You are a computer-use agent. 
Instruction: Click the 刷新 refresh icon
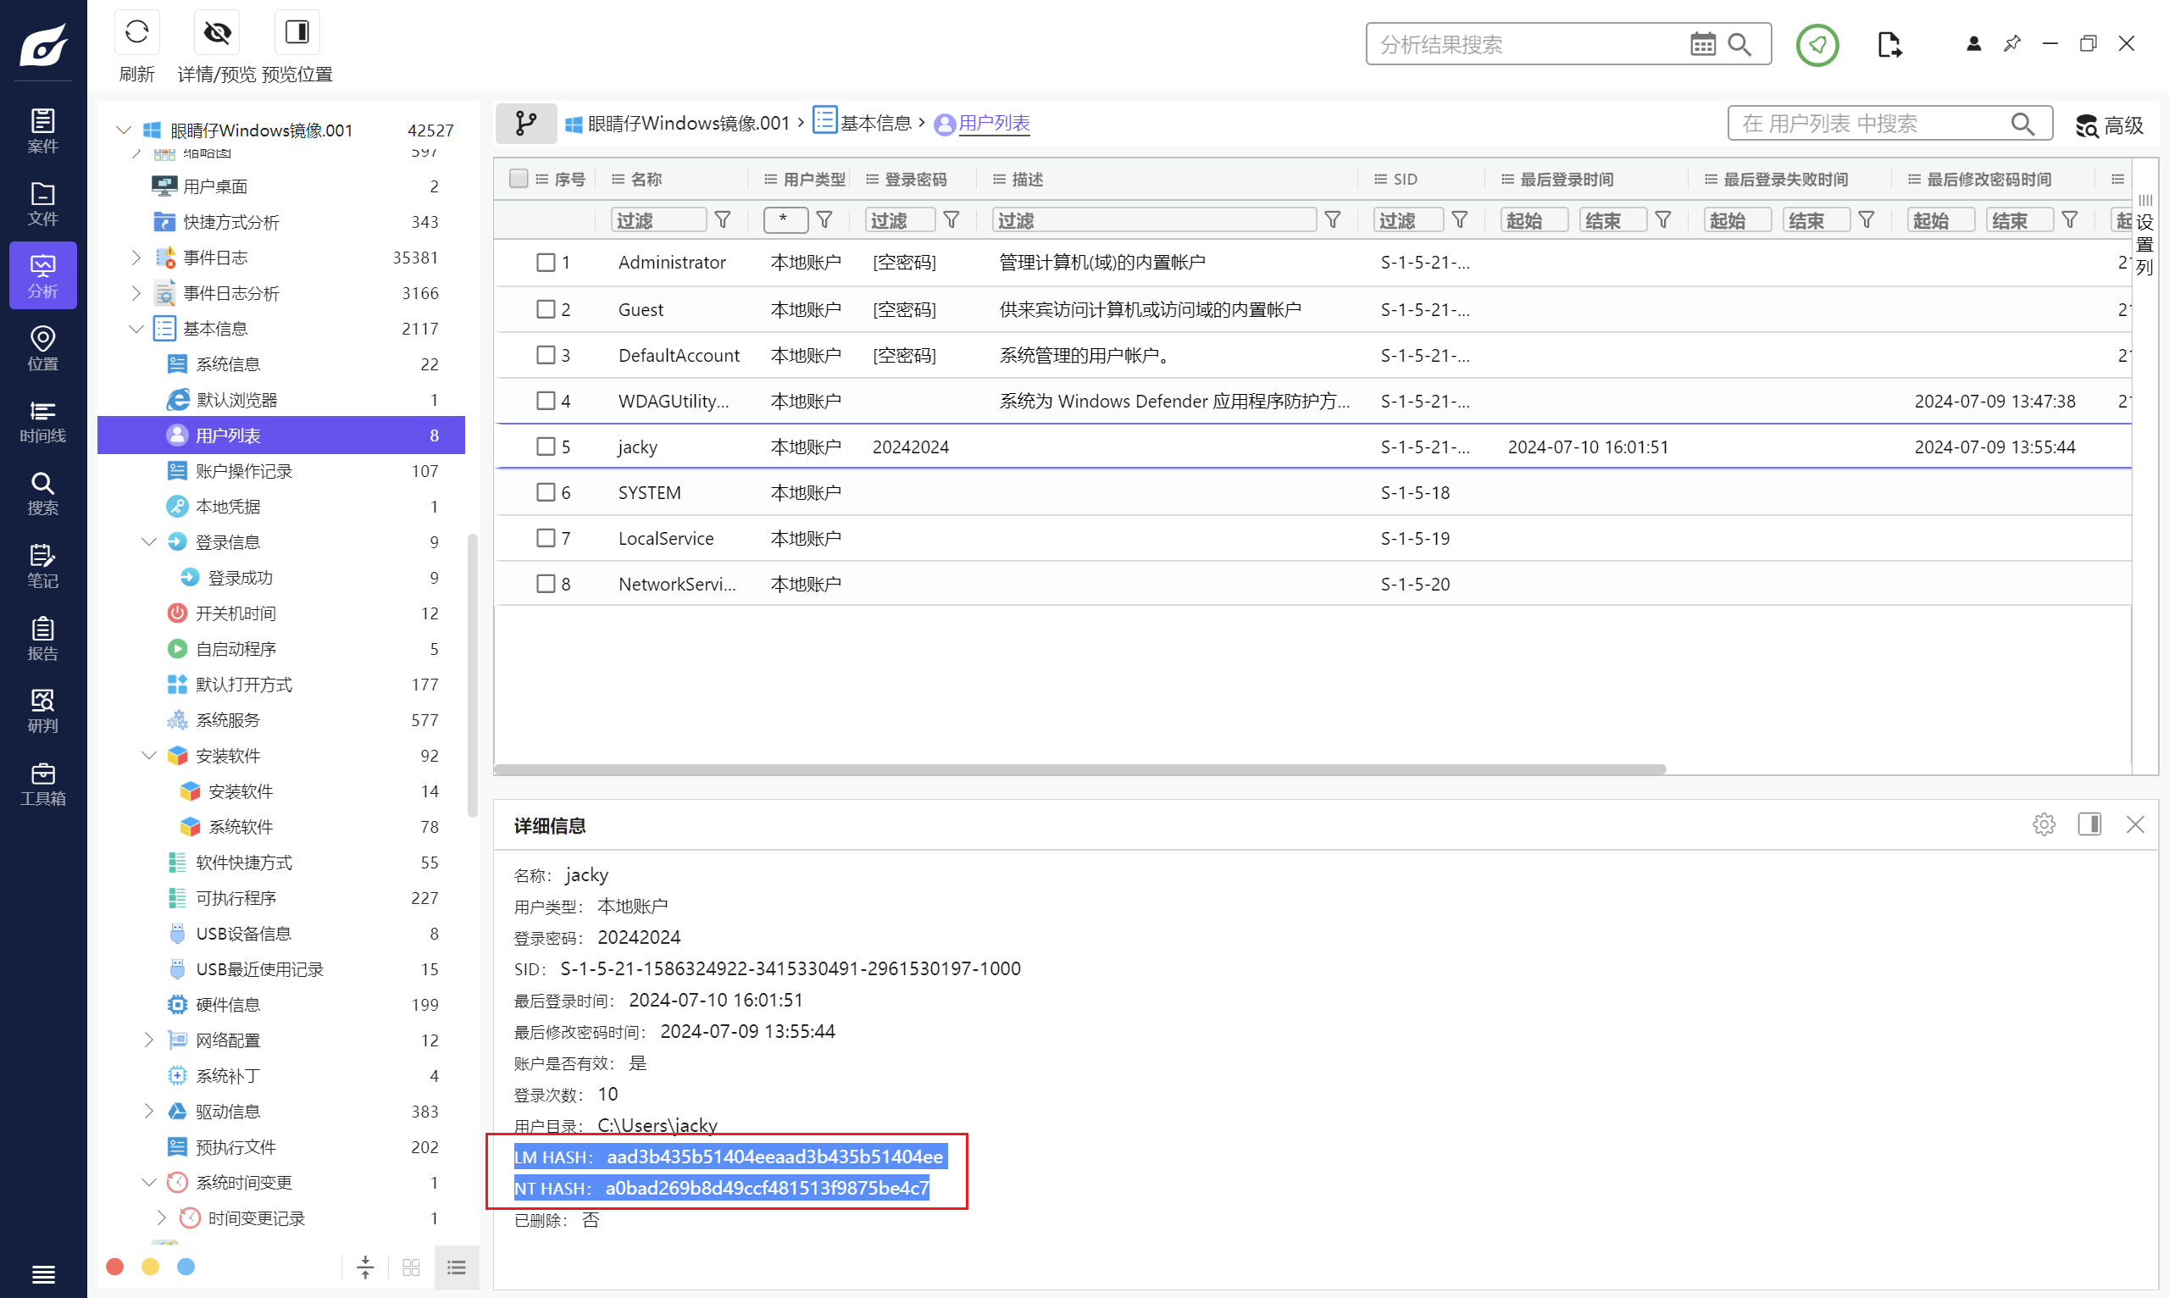click(x=137, y=32)
